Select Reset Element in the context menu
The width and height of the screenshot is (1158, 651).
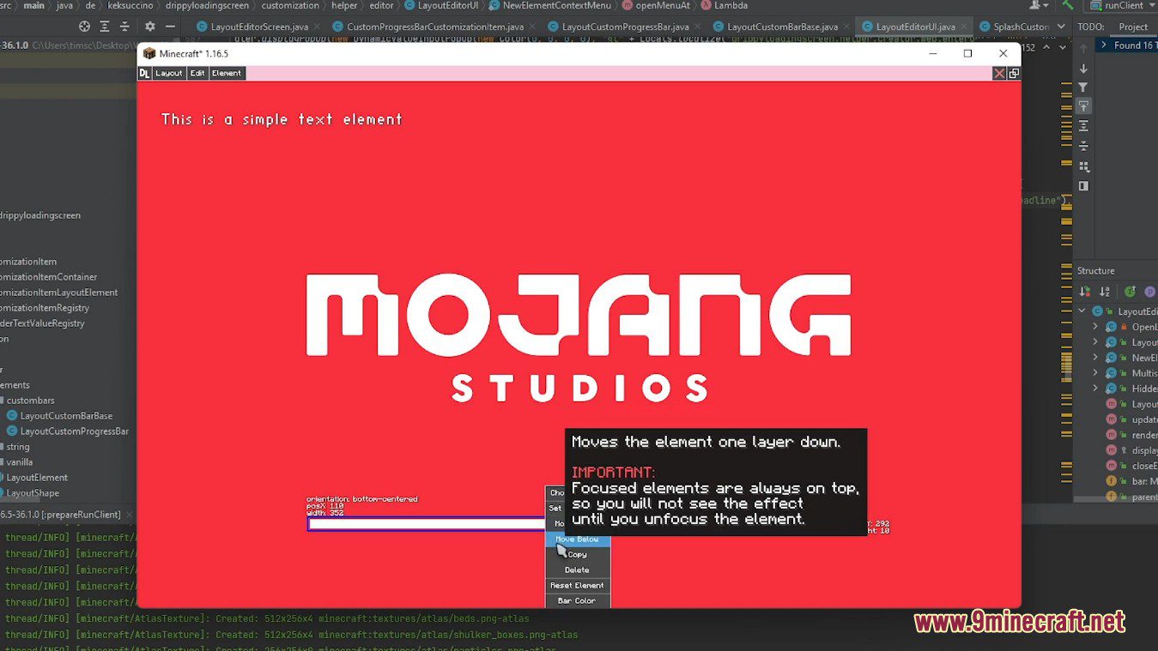coord(577,586)
